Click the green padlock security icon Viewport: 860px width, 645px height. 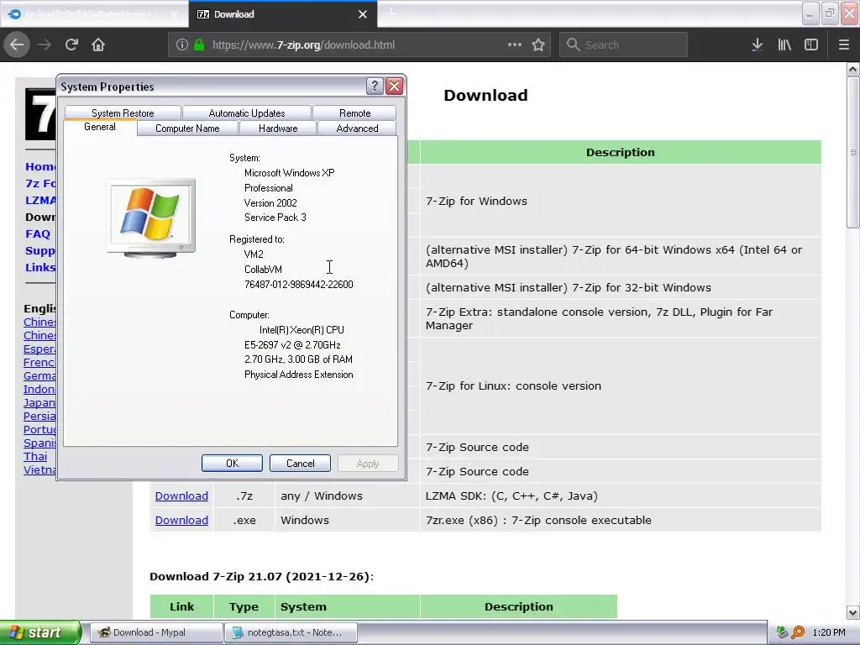tap(199, 45)
